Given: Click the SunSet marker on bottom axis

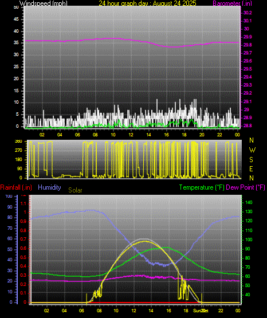Looking at the screenshot, I should coord(201,311).
